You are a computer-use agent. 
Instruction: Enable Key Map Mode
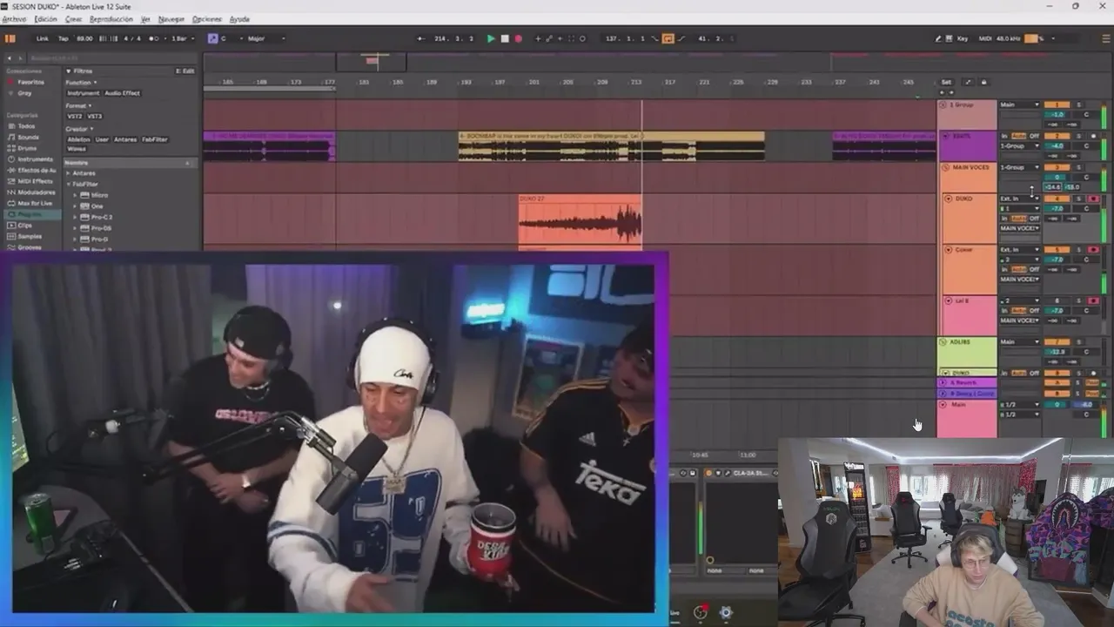(963, 38)
